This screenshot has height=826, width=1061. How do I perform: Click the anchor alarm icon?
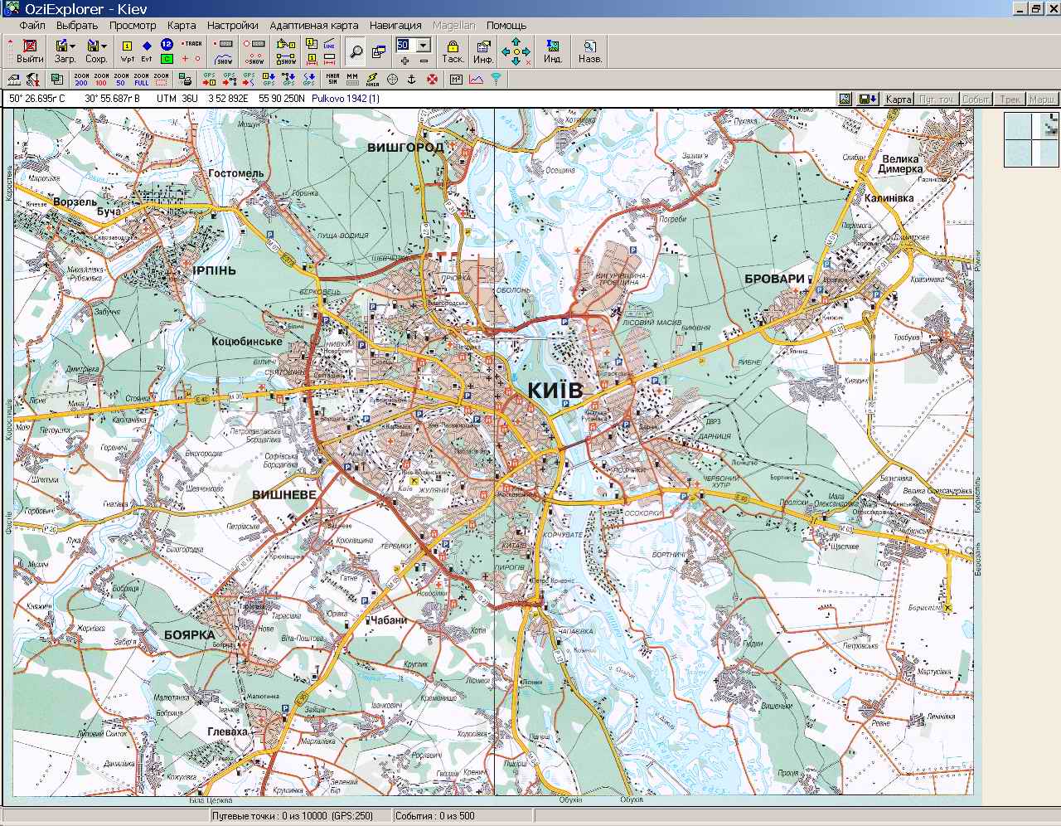[412, 80]
